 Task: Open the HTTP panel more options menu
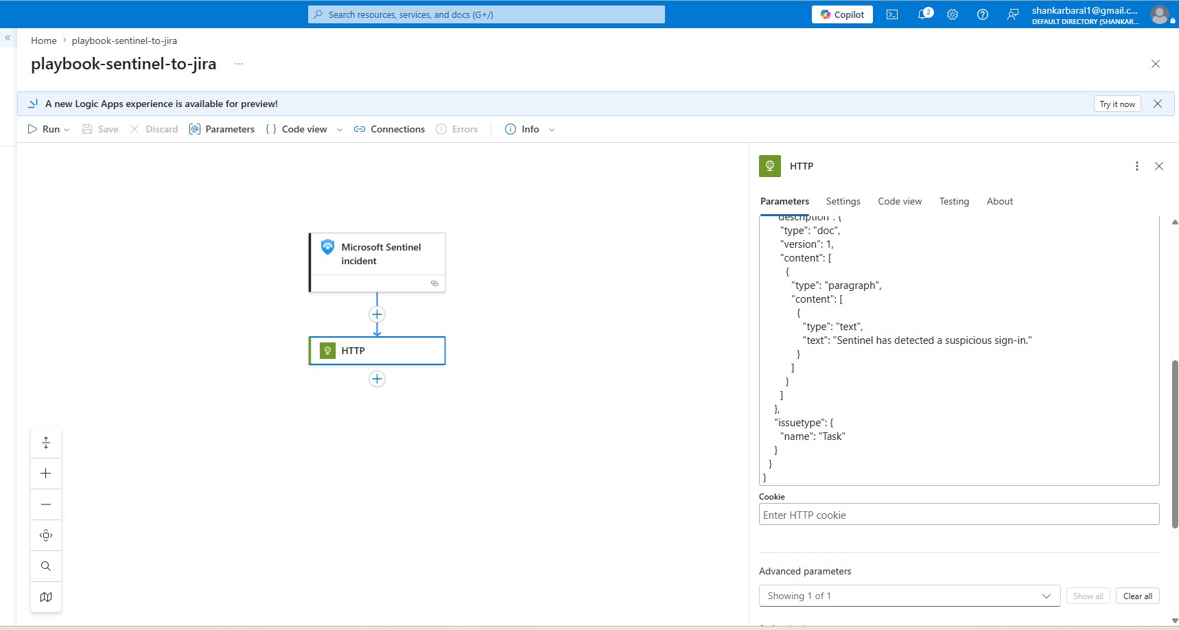pyautogui.click(x=1137, y=166)
